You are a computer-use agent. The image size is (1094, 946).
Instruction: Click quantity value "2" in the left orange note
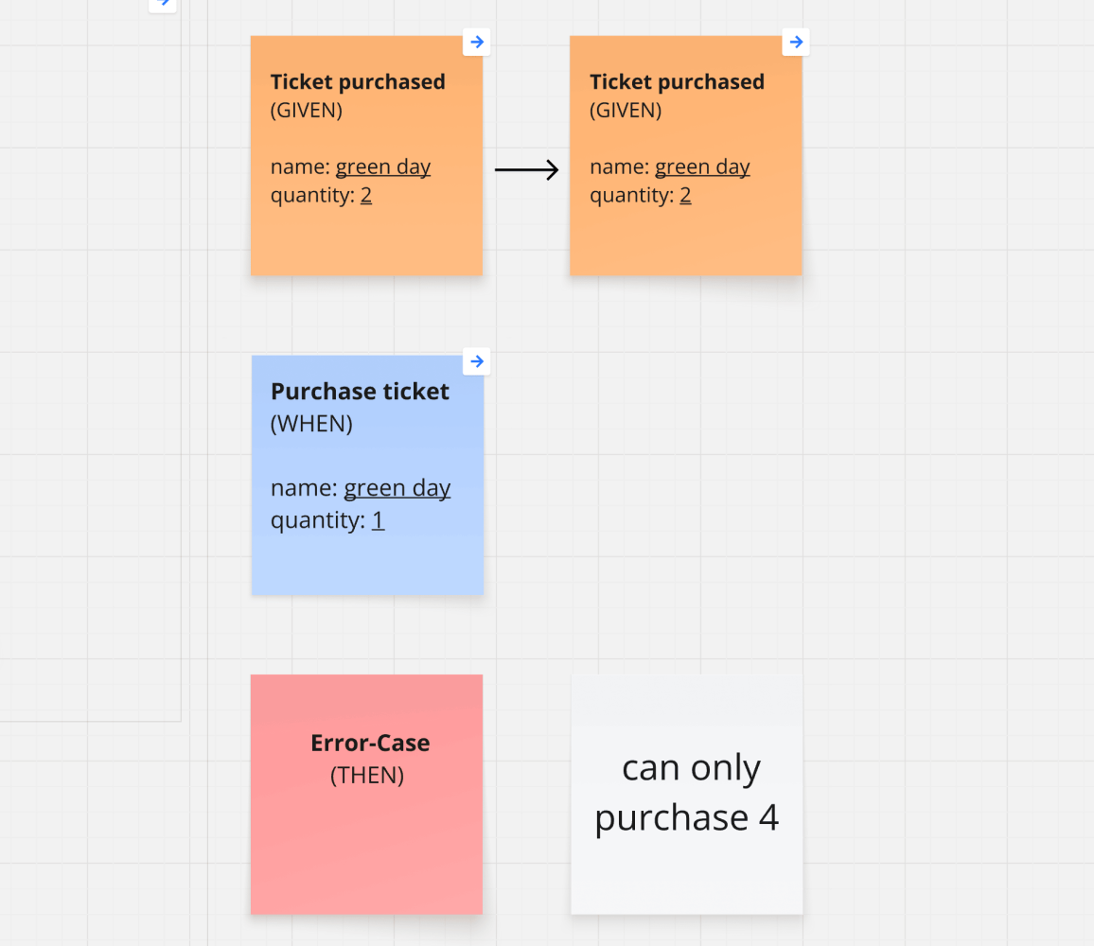(366, 196)
